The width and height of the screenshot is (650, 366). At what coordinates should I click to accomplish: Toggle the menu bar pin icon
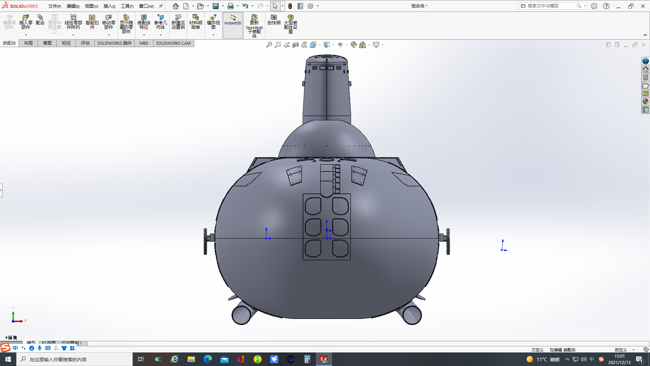161,6
